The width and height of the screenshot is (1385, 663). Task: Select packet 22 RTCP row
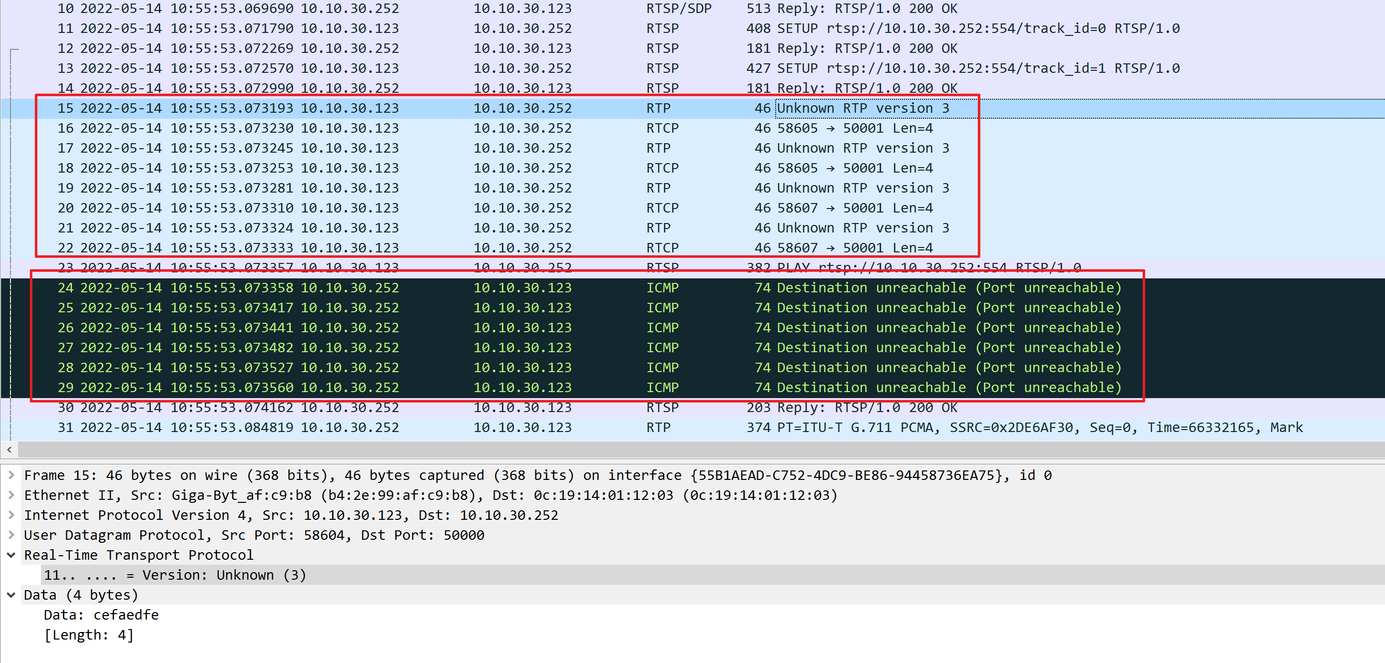click(x=692, y=247)
